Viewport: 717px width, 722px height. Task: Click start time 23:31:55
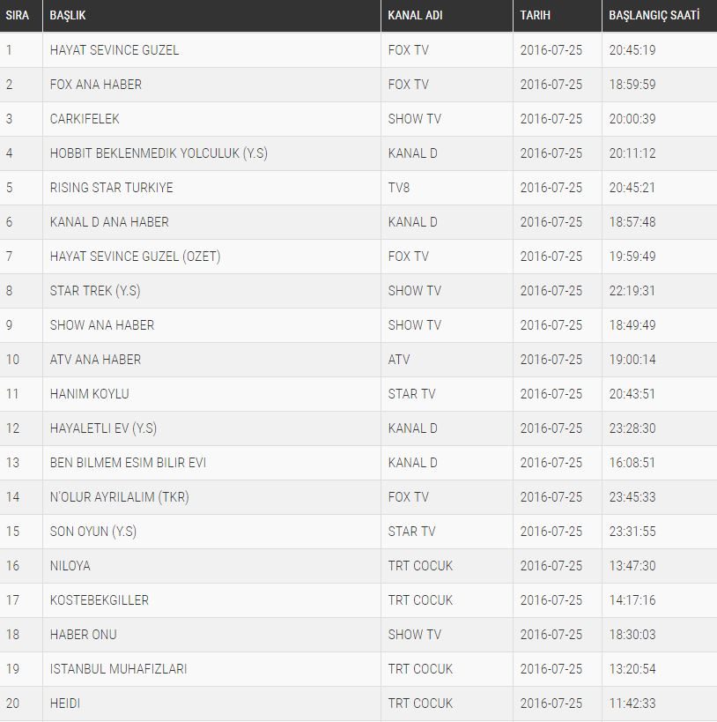(x=632, y=532)
